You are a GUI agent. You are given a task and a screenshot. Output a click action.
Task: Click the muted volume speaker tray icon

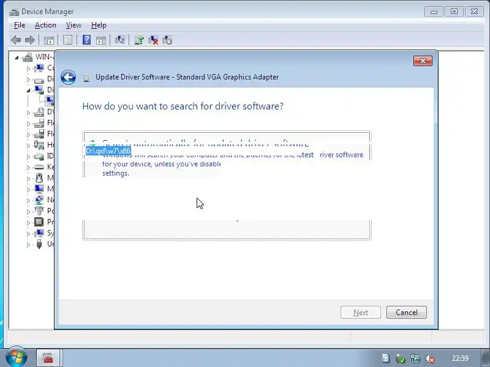click(x=430, y=358)
